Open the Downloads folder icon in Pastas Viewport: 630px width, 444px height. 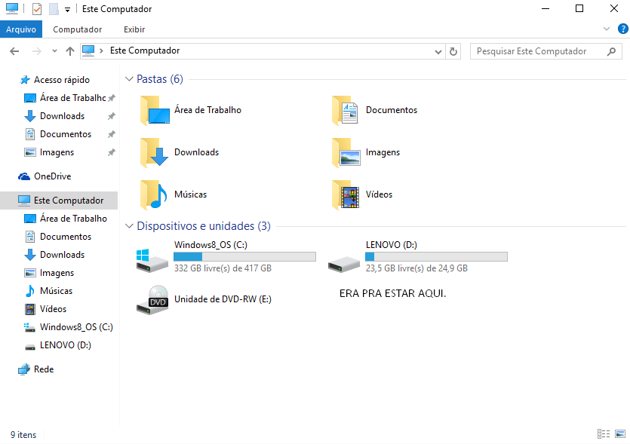pyautogui.click(x=155, y=152)
